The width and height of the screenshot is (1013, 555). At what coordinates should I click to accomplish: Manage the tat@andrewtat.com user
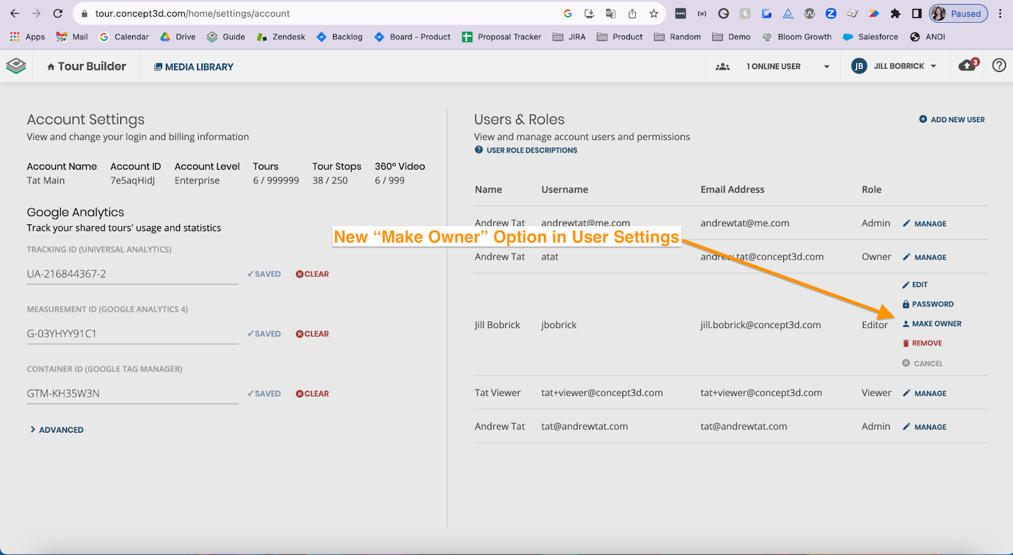924,427
